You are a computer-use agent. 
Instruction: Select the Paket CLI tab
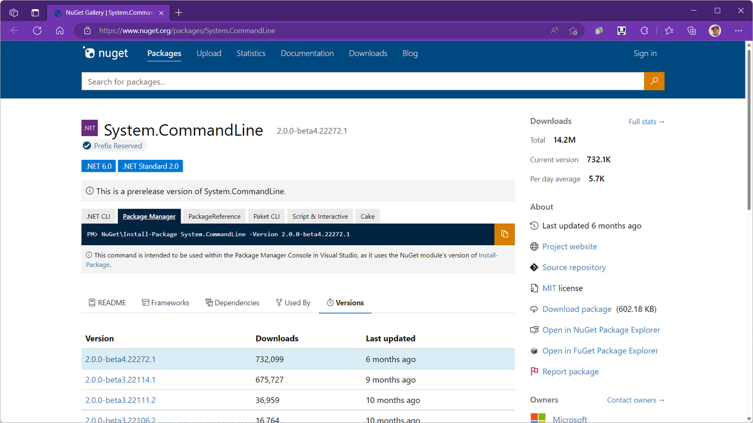click(267, 216)
